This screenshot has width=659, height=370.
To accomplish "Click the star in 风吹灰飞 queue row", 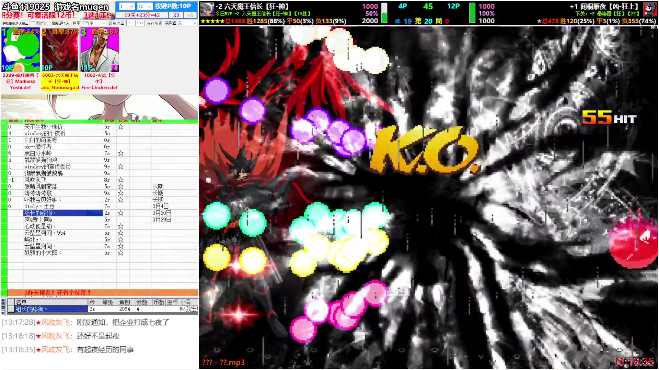I will pyautogui.click(x=120, y=180).
